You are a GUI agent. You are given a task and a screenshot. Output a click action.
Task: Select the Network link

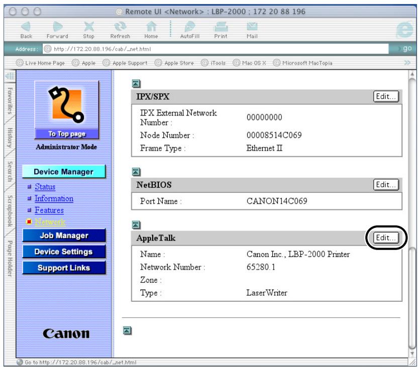(x=50, y=221)
